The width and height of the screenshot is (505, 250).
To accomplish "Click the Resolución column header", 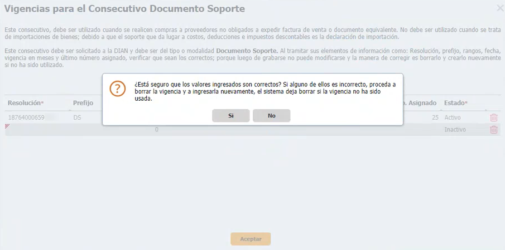I will tap(26, 103).
